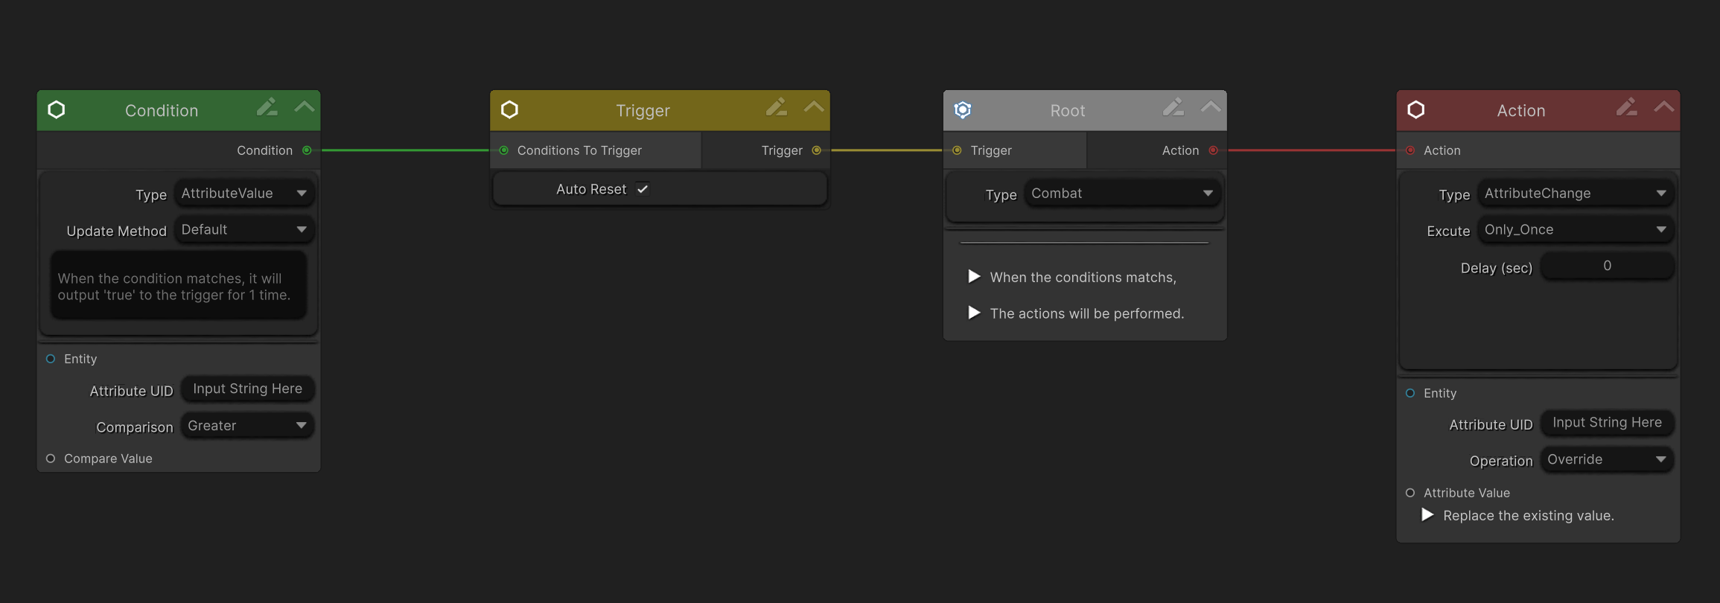Screen dimensions: 1720x603
Task: Open the Condition Type AttributeValue dropdown
Action: (244, 194)
